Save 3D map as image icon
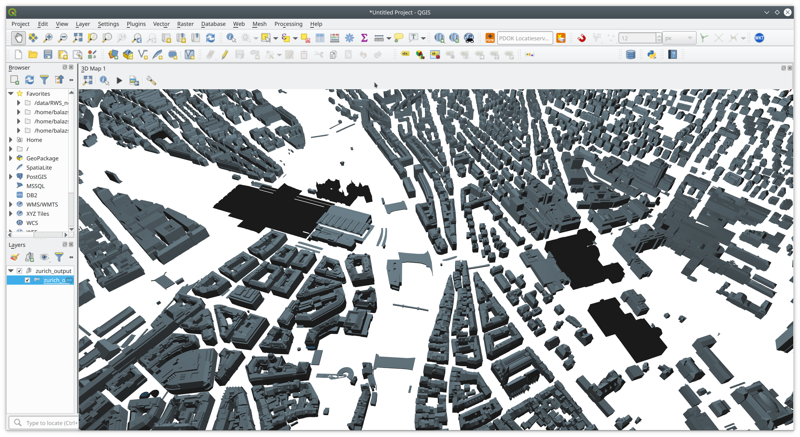This screenshot has width=800, height=437. point(134,81)
